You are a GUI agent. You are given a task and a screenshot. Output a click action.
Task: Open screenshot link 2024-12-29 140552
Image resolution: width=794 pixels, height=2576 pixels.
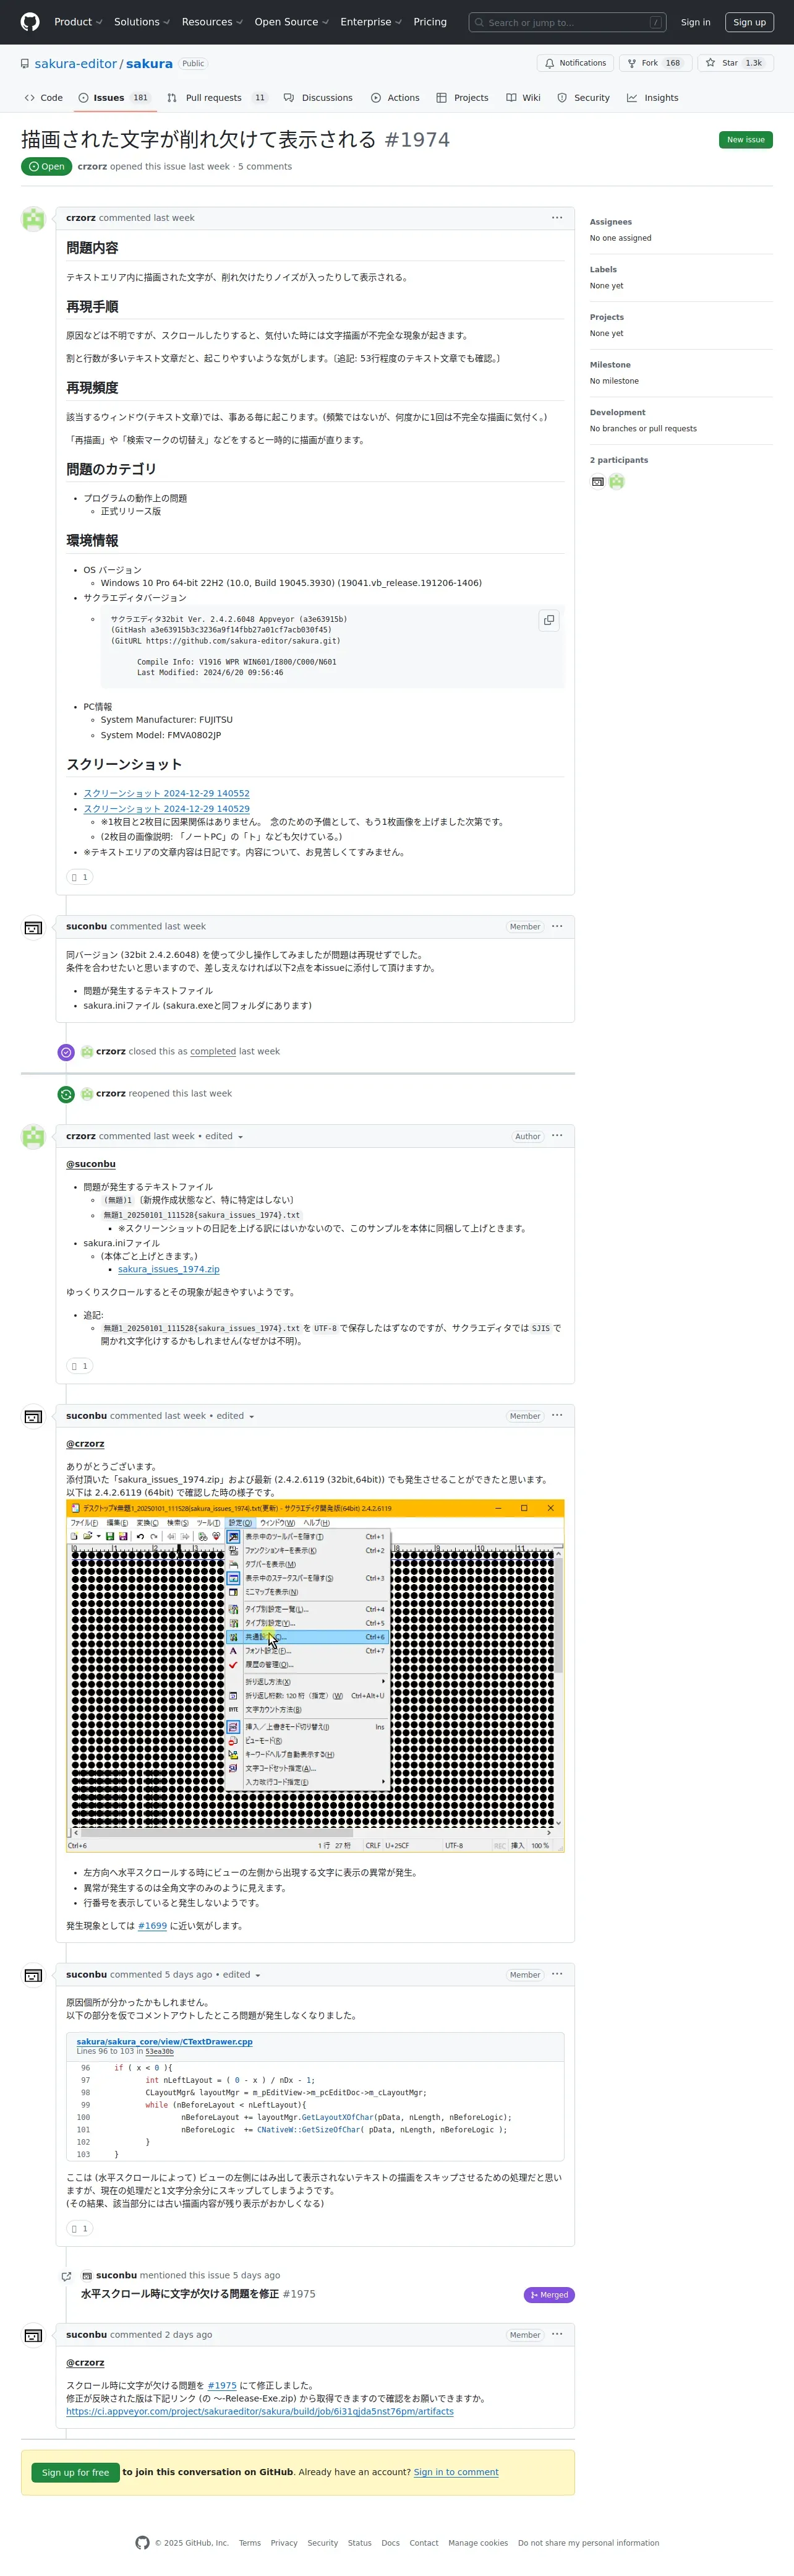point(167,793)
